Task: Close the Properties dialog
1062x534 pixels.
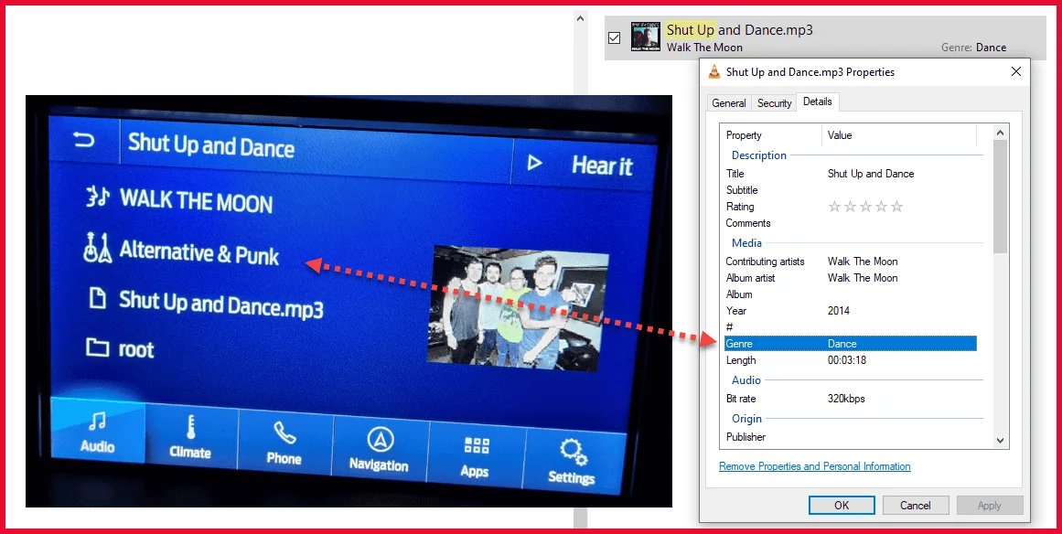Action: [1016, 71]
